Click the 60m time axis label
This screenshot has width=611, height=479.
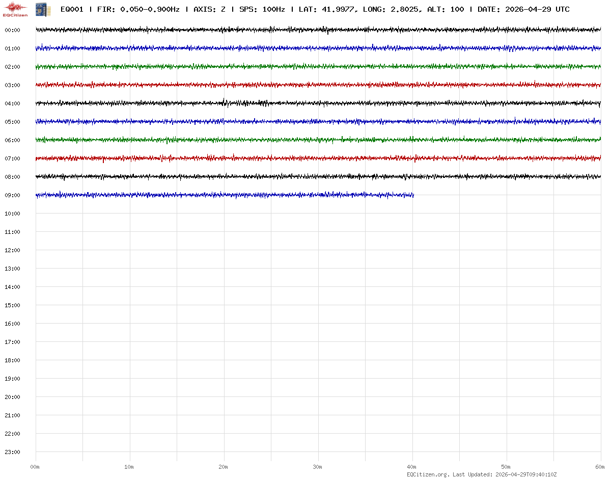pos(600,467)
